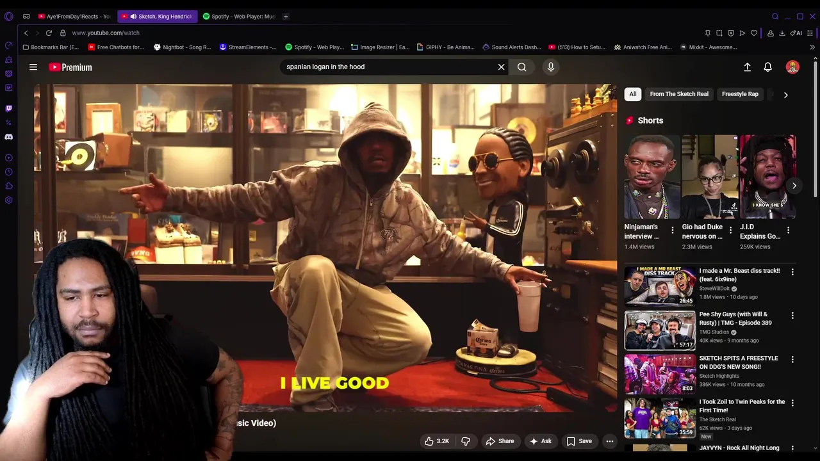The width and height of the screenshot is (820, 461).
Task: Open the Twitch sidebar panel
Action: point(9,108)
